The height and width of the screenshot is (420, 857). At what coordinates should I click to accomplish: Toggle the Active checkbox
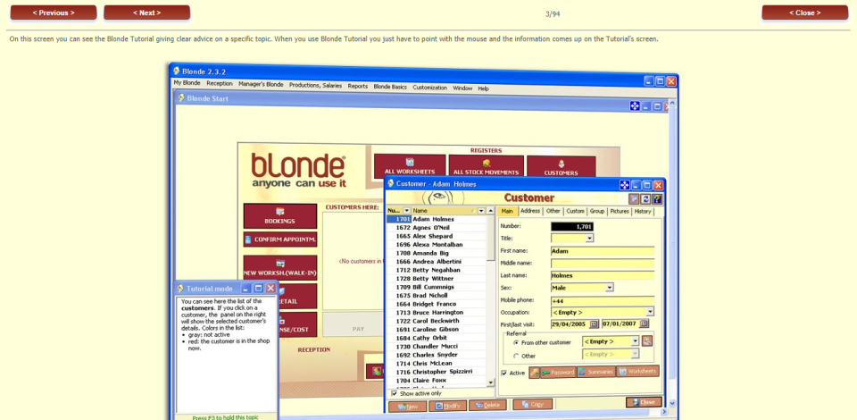tap(503, 373)
